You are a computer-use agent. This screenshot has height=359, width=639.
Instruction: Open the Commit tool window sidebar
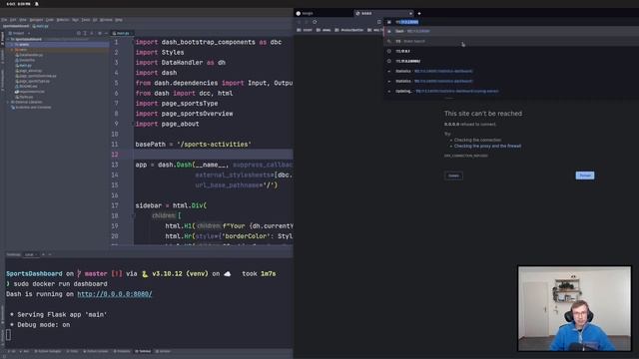(x=2, y=57)
